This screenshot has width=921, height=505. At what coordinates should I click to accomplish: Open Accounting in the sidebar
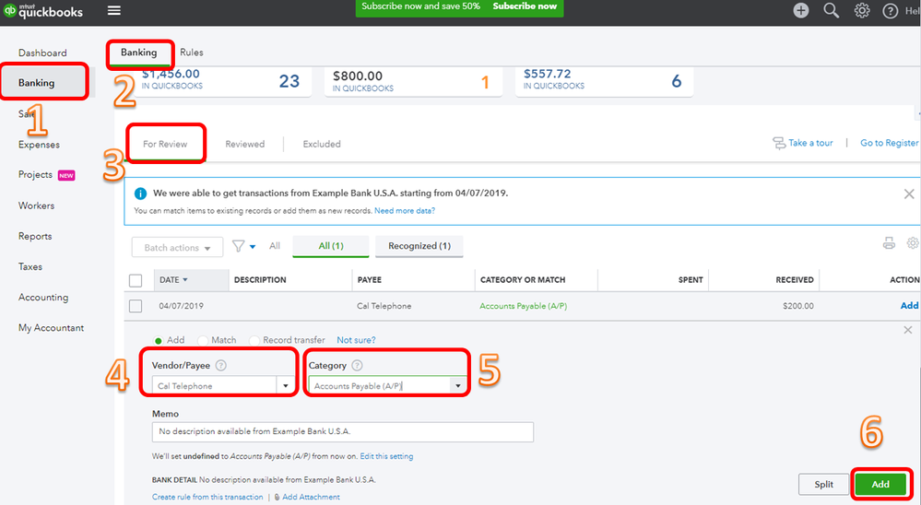(x=43, y=297)
